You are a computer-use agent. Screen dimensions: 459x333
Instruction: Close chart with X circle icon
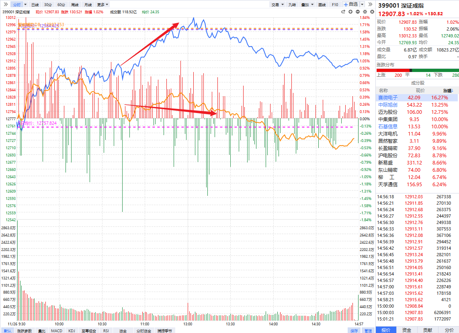click(x=372, y=12)
